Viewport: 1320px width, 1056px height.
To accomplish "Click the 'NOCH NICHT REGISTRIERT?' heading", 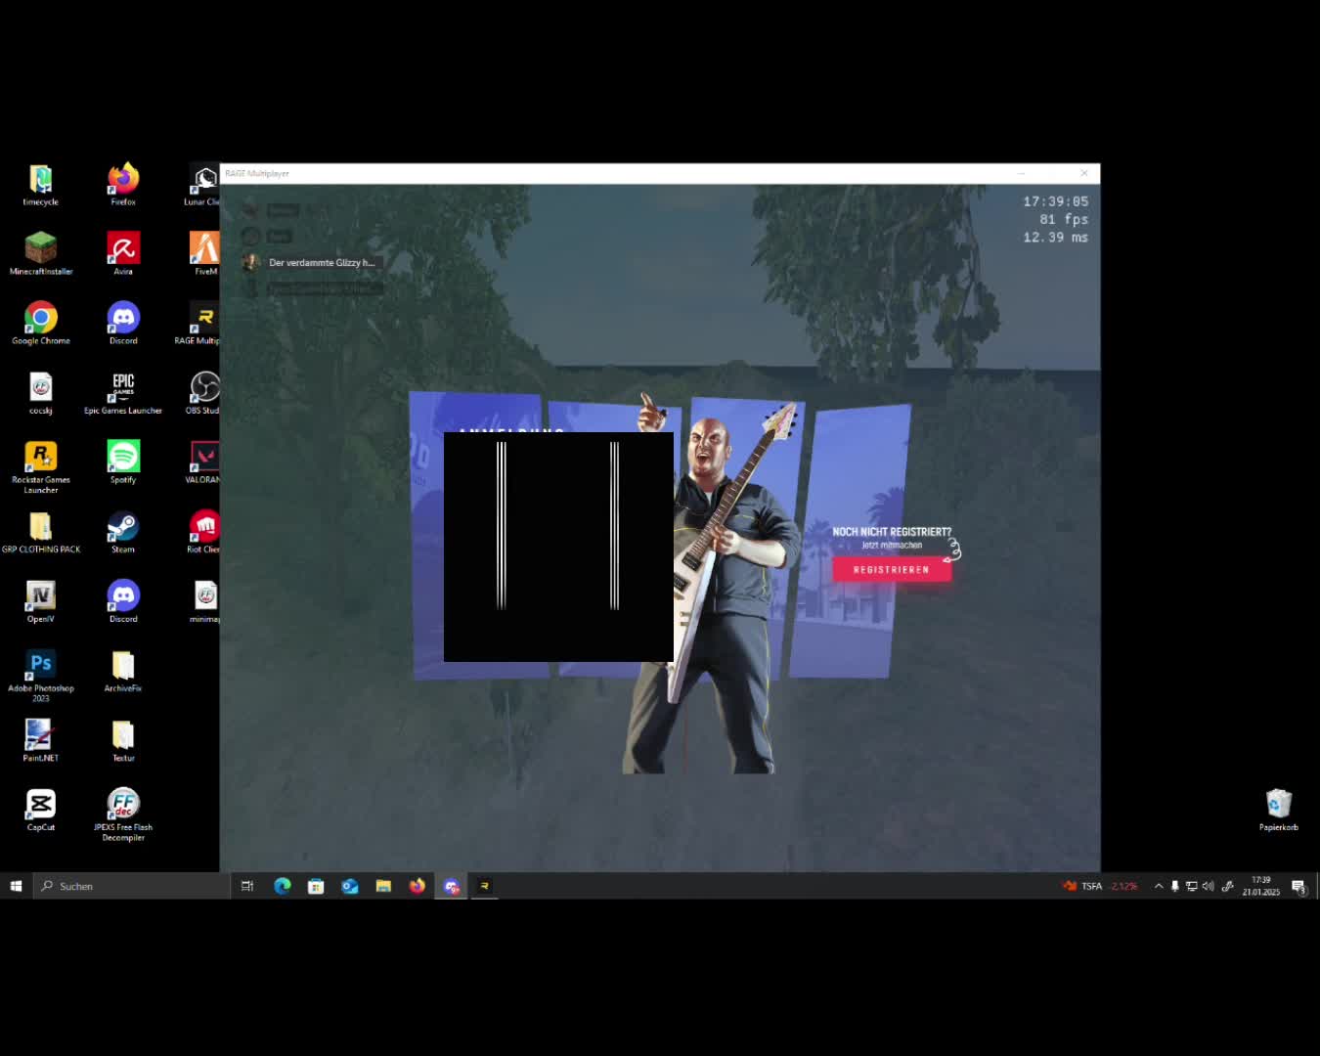I will (892, 532).
